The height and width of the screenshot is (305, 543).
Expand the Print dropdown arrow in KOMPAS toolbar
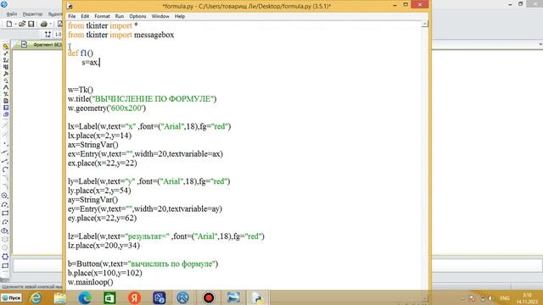(51, 24)
